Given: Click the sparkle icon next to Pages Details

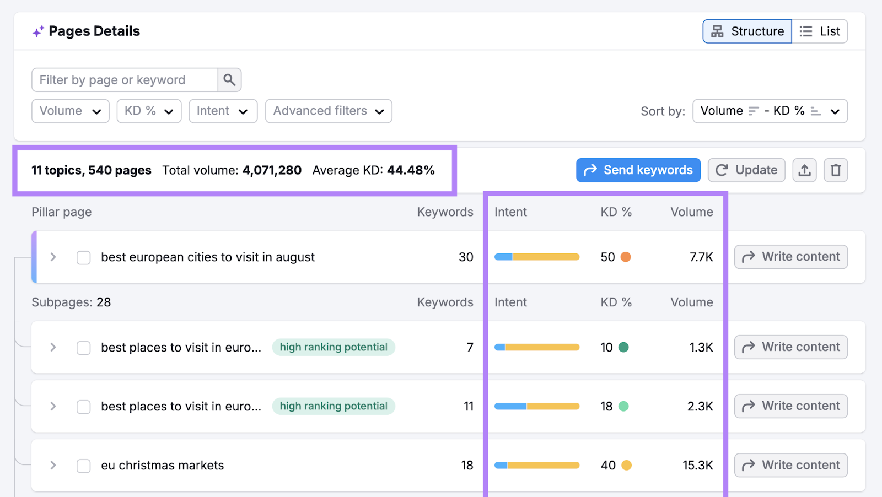Looking at the screenshot, I should click(x=36, y=31).
